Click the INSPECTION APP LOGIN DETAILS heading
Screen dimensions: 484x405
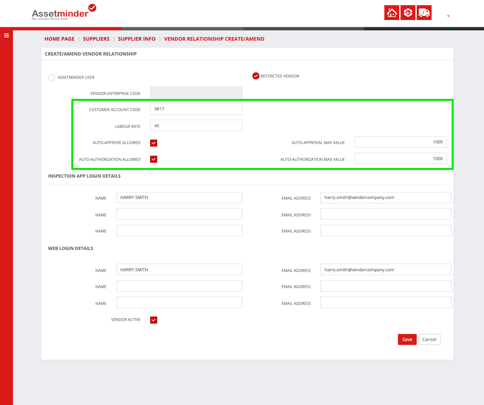tap(84, 176)
